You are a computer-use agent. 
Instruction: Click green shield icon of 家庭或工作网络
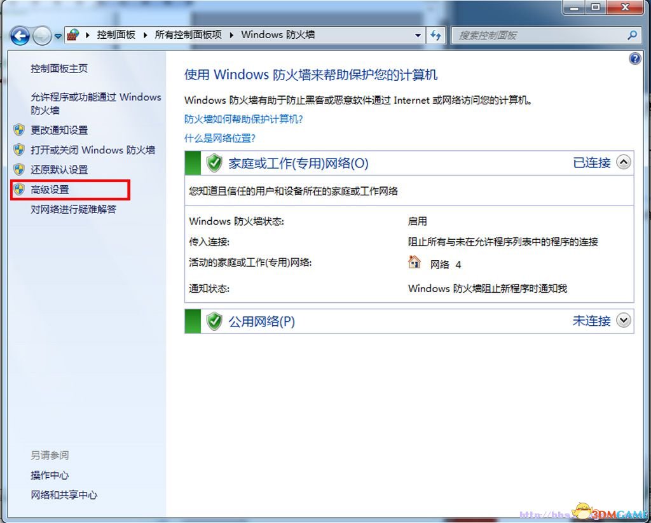click(214, 163)
